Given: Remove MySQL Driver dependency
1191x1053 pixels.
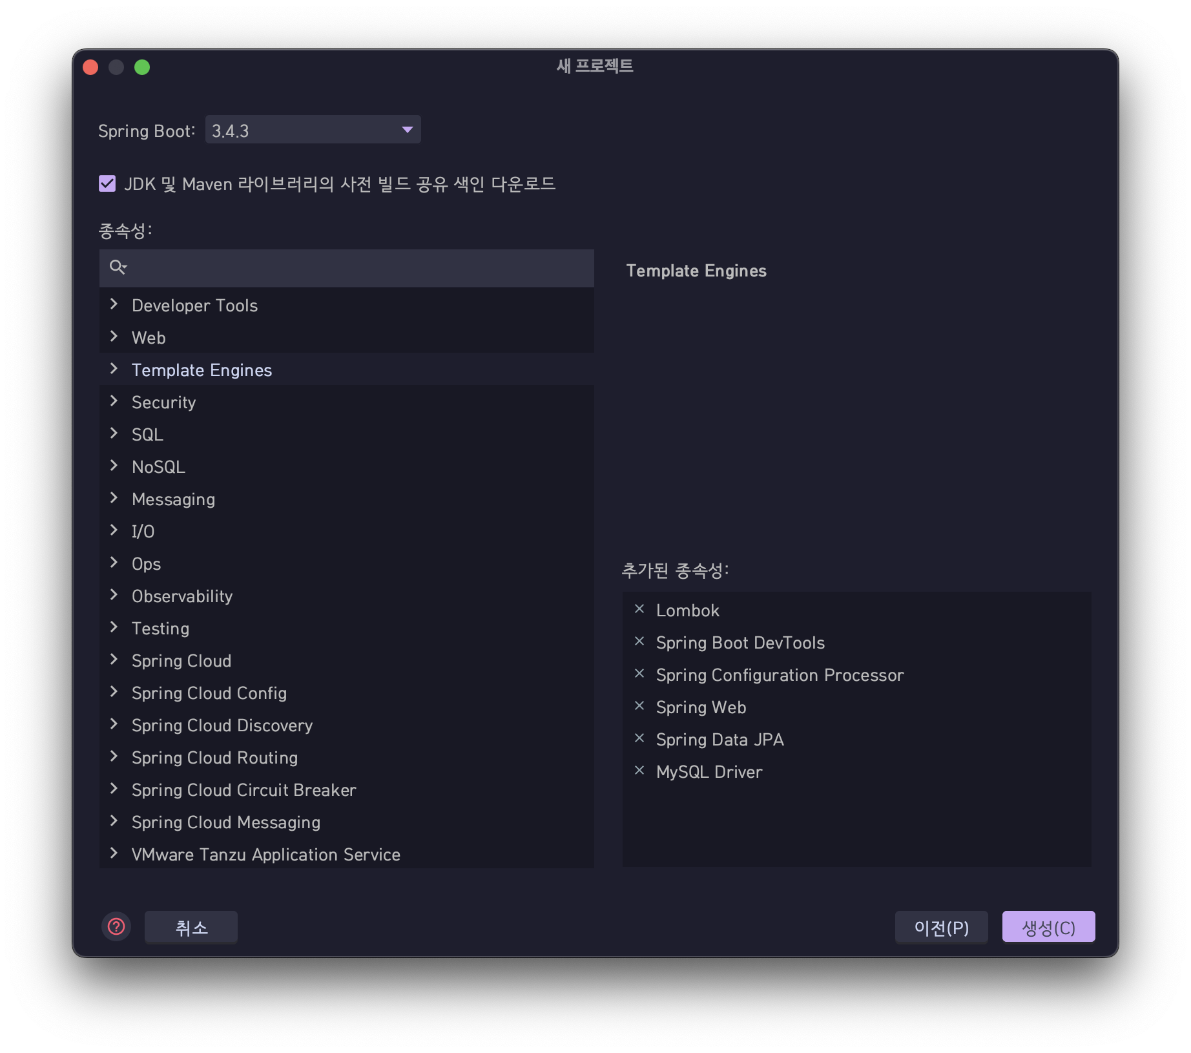Looking at the screenshot, I should [x=639, y=771].
